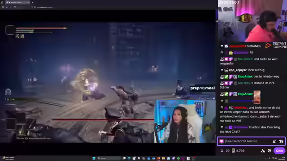The image size is (287, 161).
Task: Click the streamer webcam overlay in video
Action: click(x=185, y=121)
